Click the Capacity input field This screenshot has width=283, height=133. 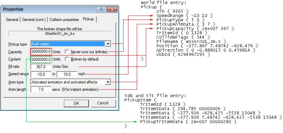click(41, 52)
